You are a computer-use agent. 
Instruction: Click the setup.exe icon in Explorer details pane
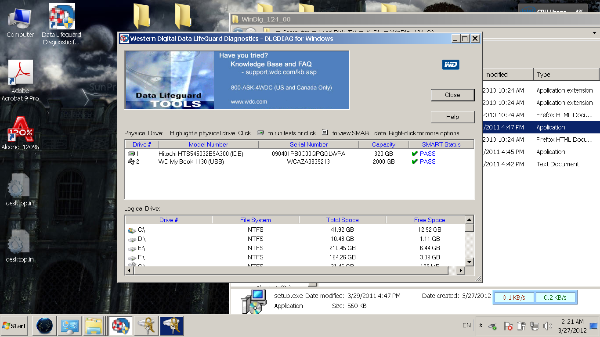[254, 301]
